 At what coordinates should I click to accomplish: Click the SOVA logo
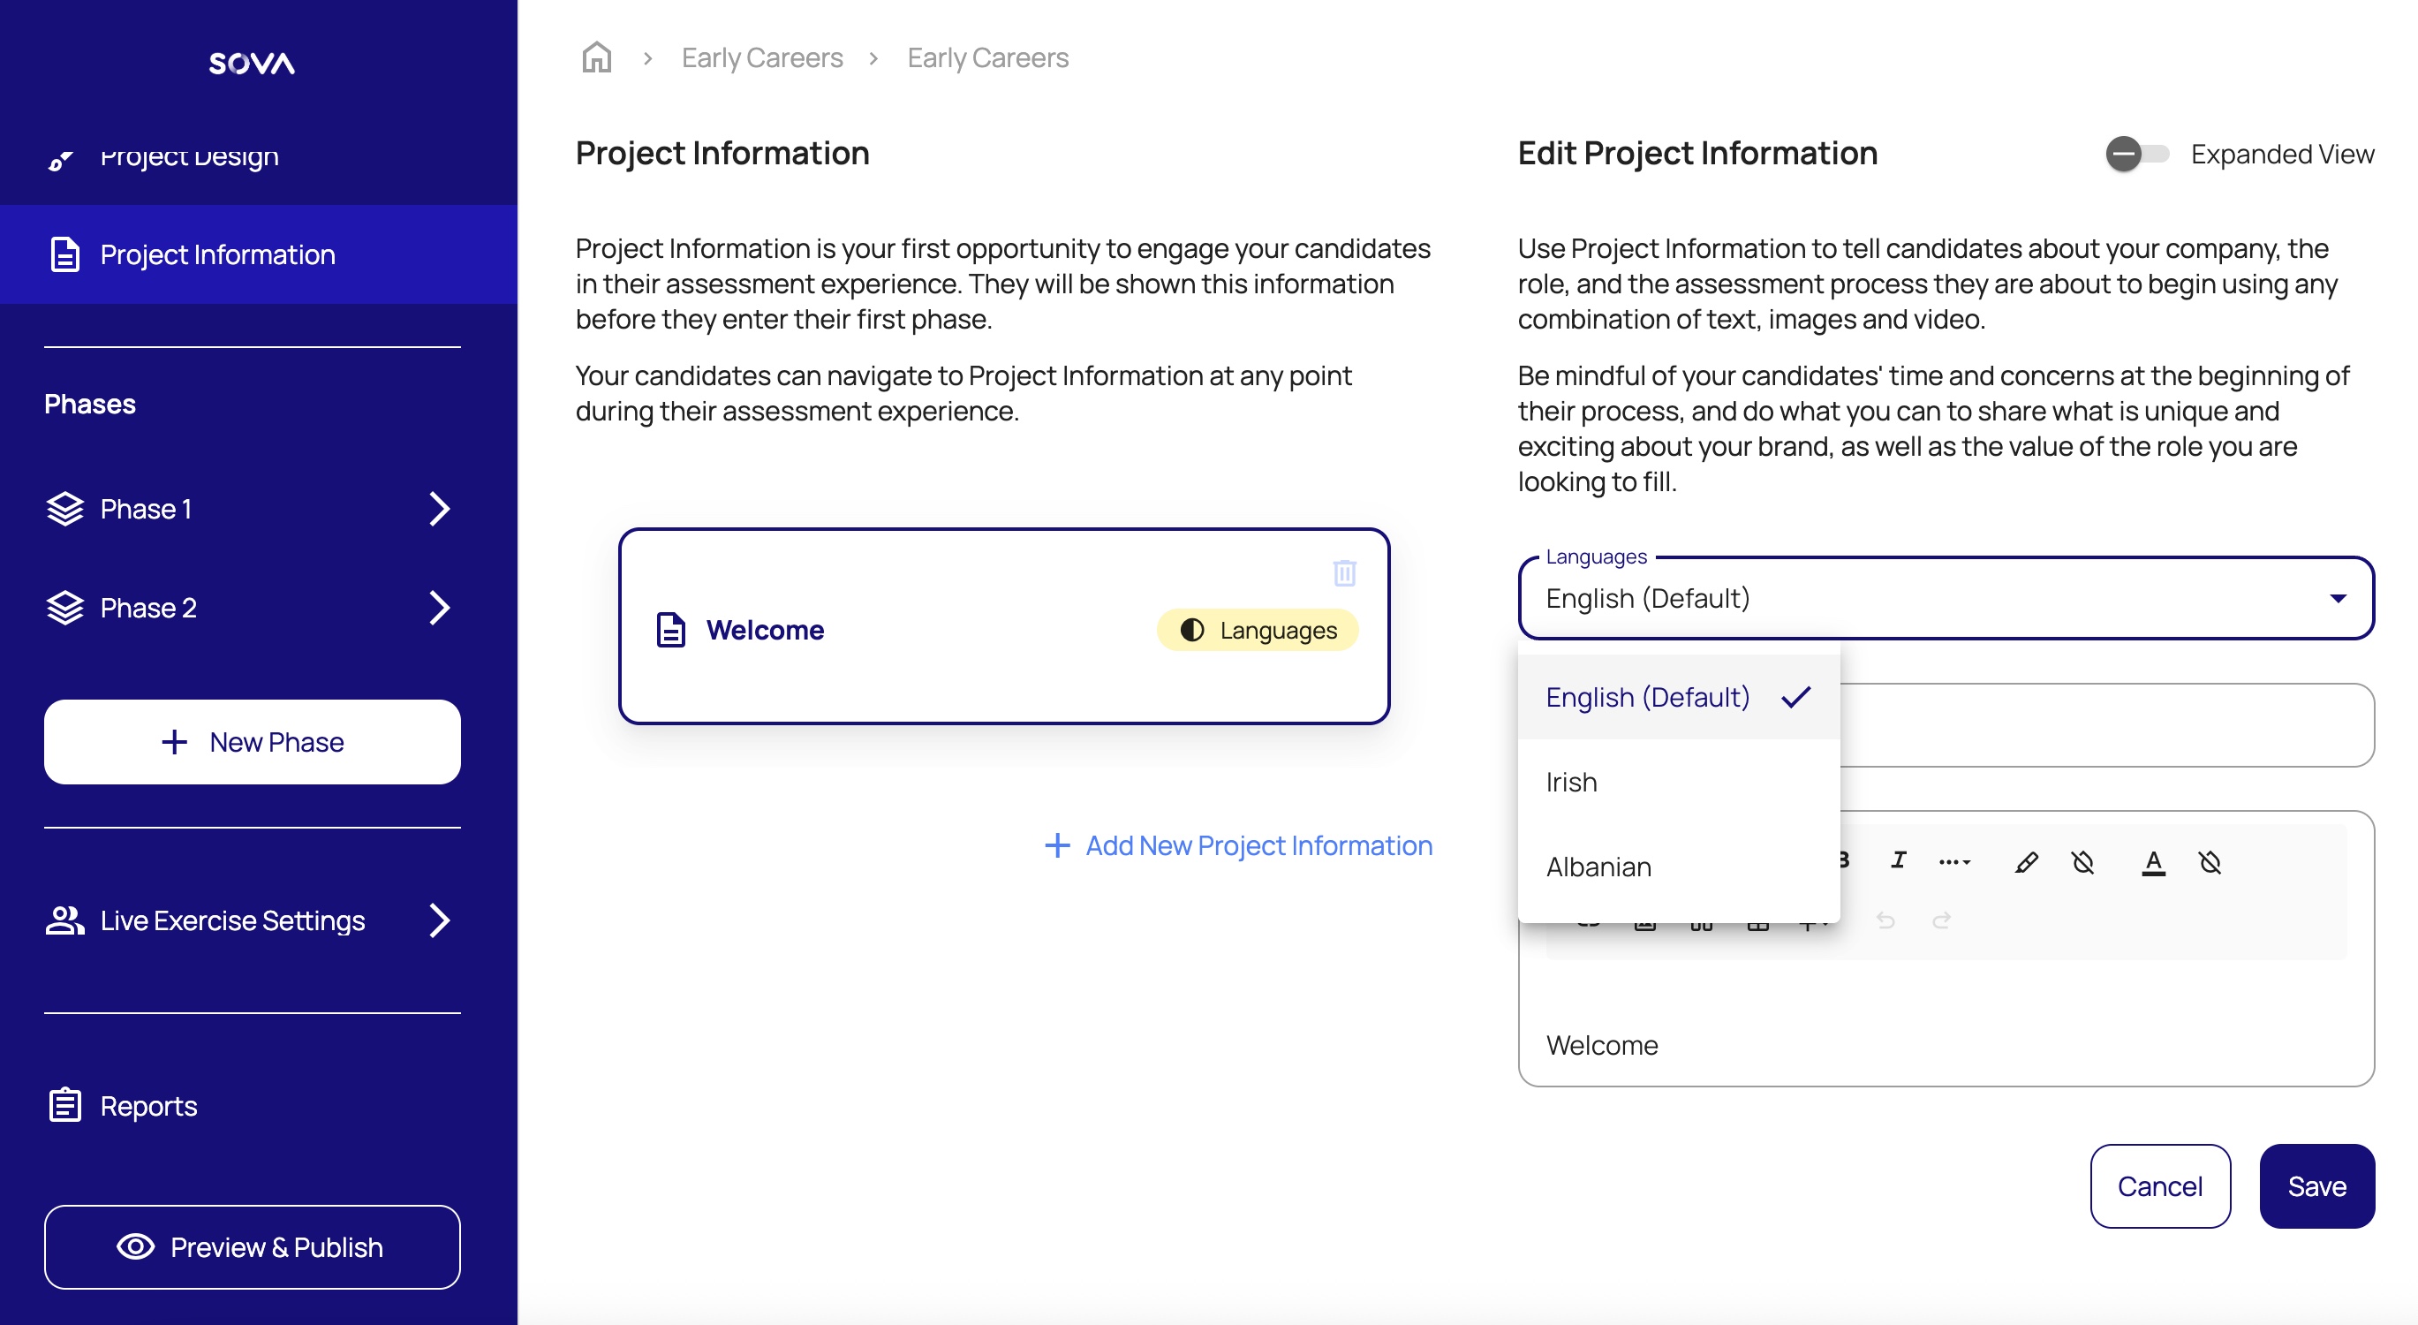pyautogui.click(x=252, y=63)
